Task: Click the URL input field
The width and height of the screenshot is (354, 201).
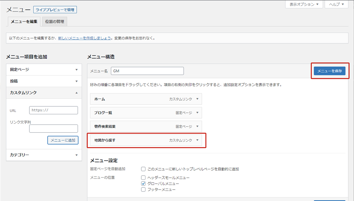Action: (x=53, y=110)
